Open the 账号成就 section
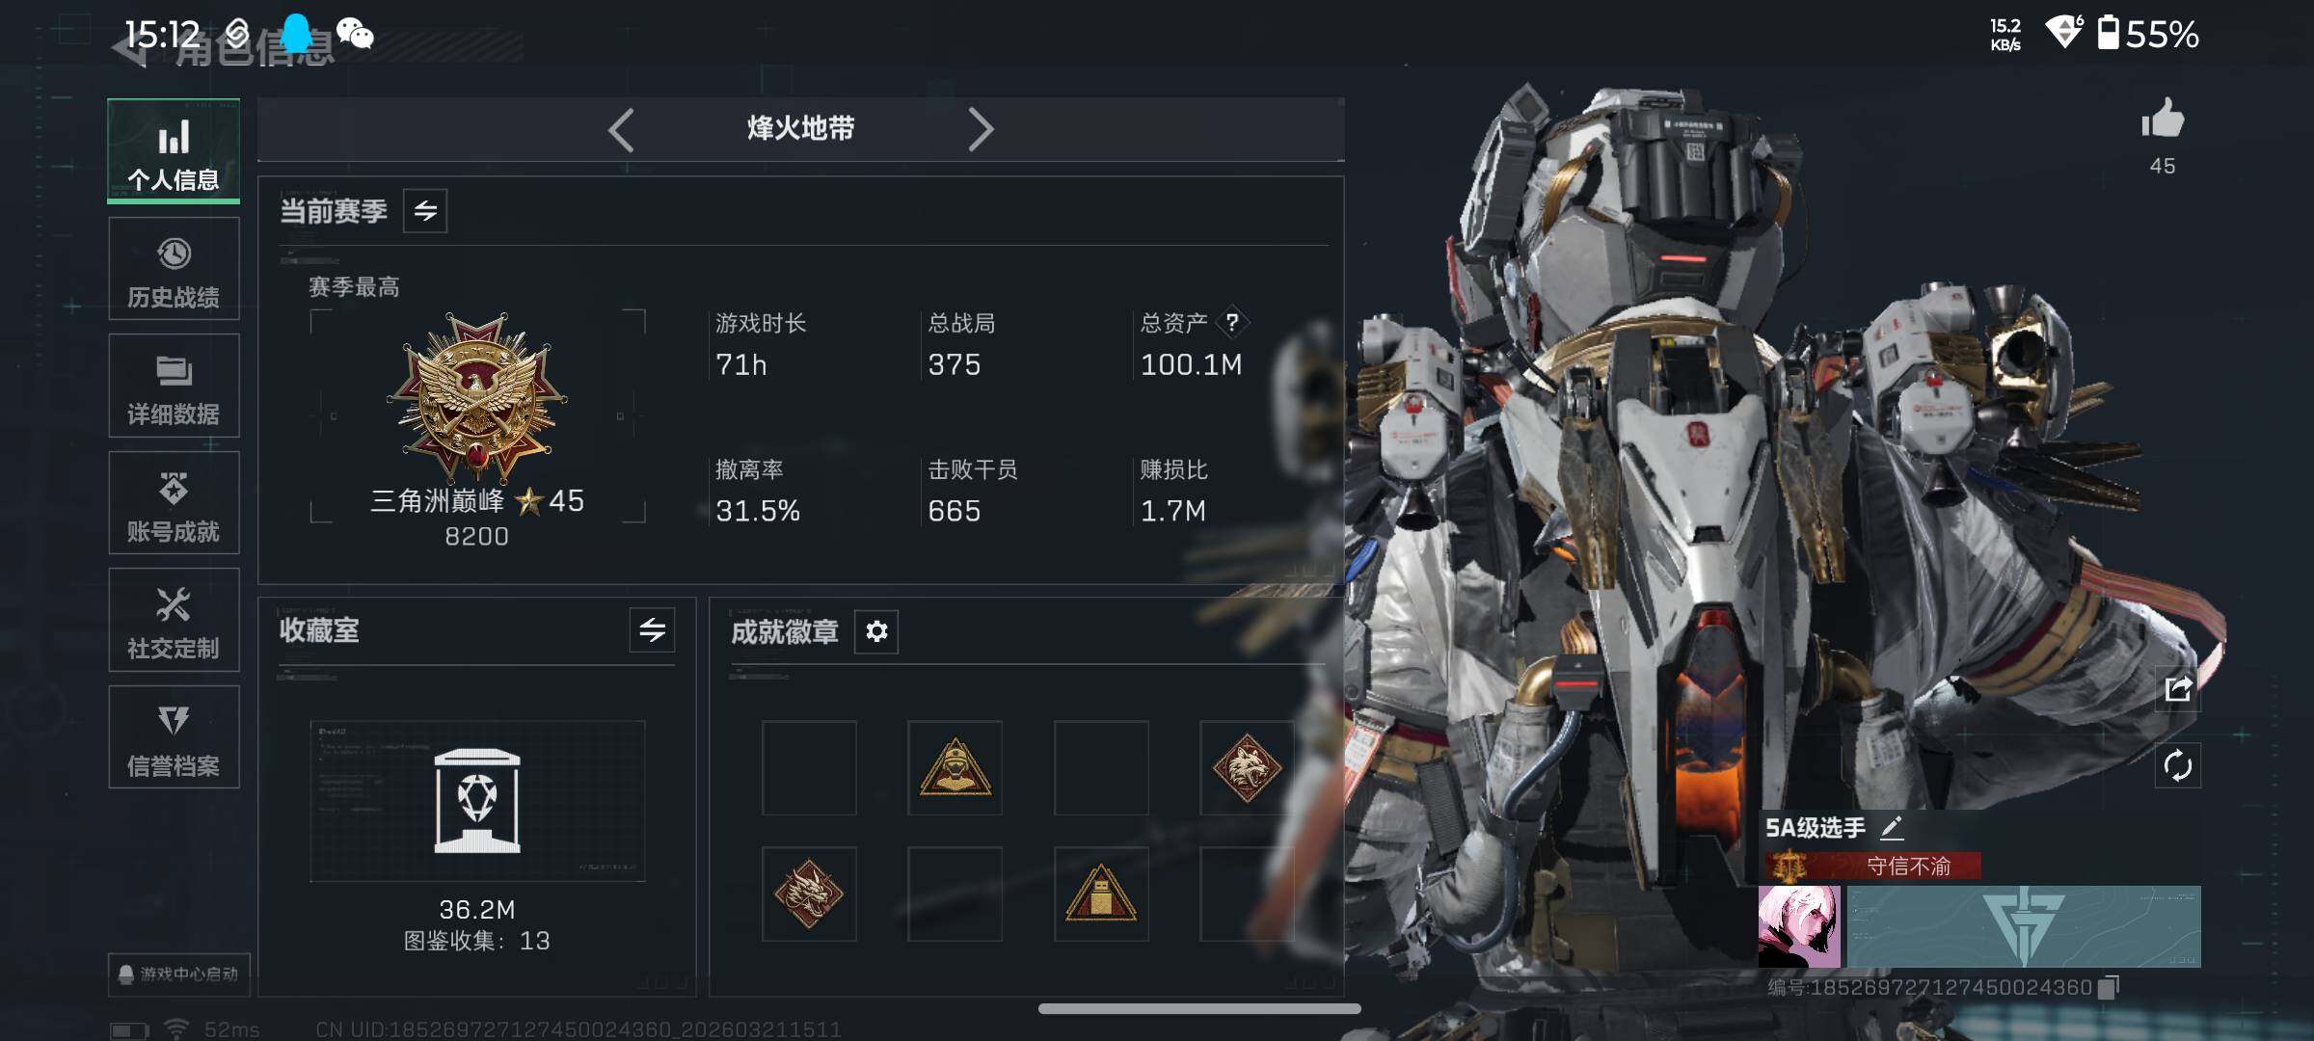This screenshot has width=2314, height=1041. click(174, 503)
